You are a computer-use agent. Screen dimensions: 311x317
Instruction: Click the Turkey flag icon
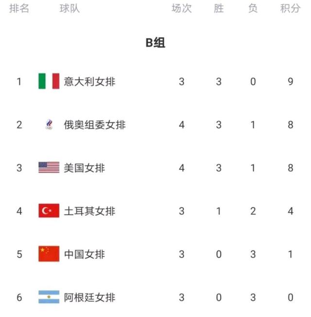[49, 211]
